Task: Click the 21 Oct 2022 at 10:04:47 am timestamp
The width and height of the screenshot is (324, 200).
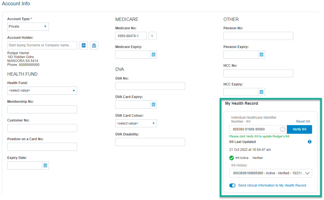Action: pos(250,150)
